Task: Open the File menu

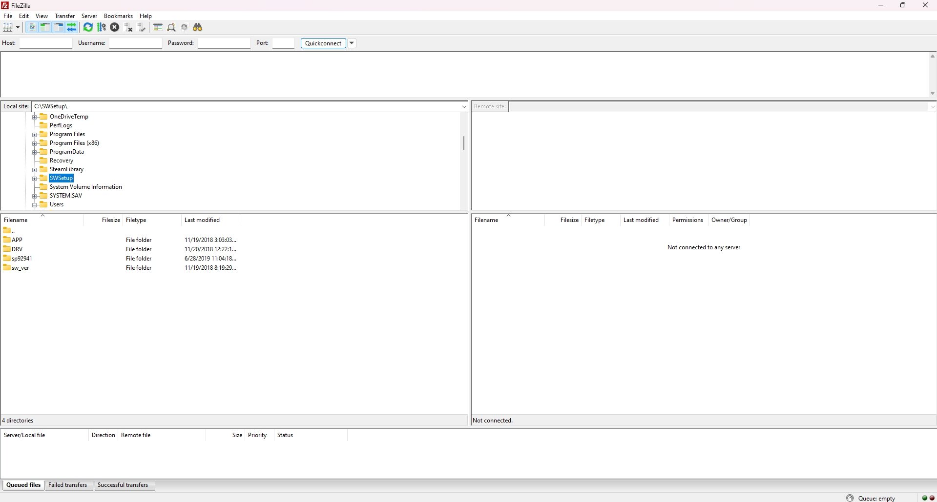Action: (x=8, y=16)
